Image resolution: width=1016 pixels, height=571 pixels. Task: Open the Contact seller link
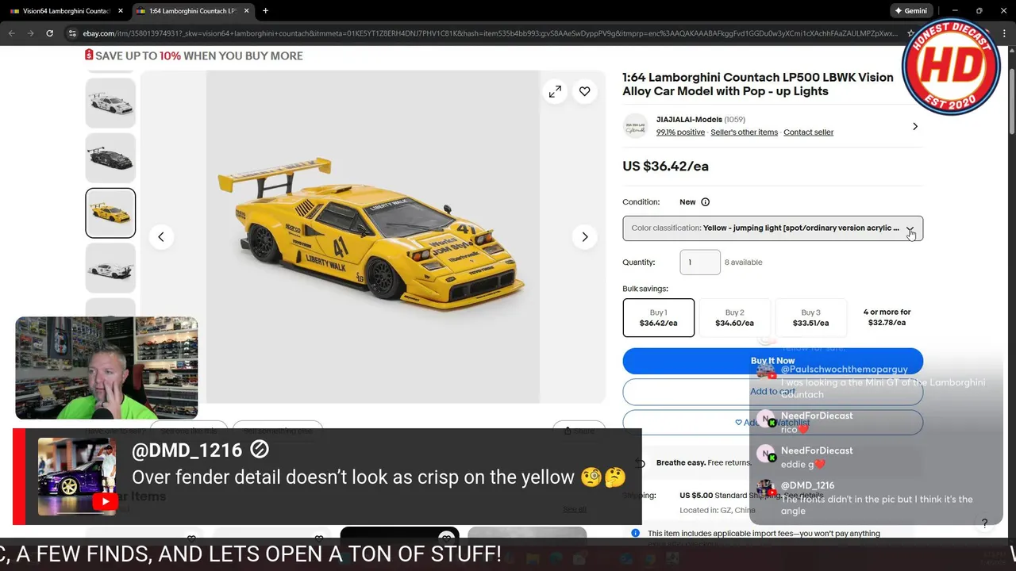pyautogui.click(x=808, y=132)
